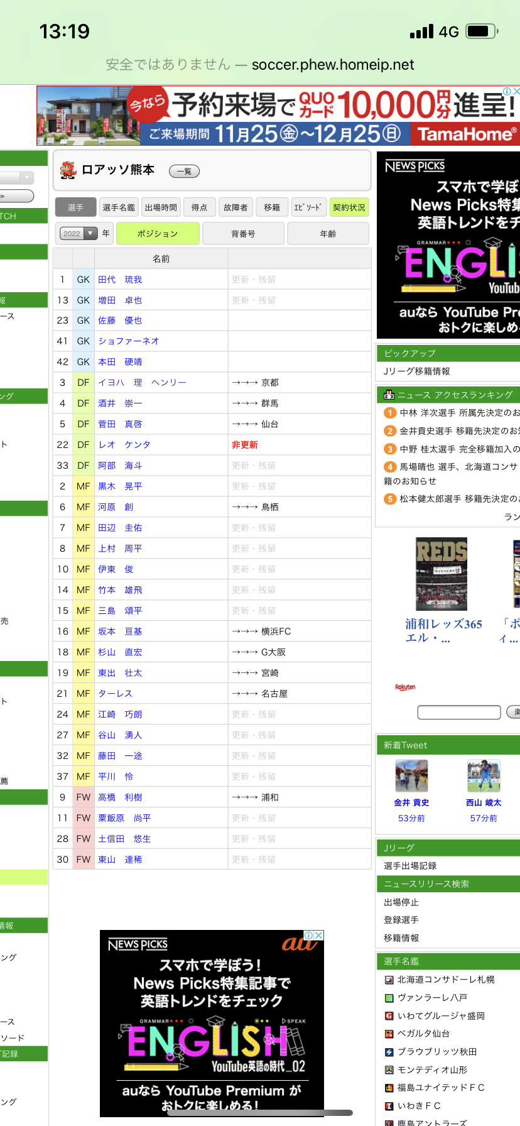This screenshot has width=520, height=1126.
Task: Switch to the 出場時間 tab
Action: tap(161, 207)
